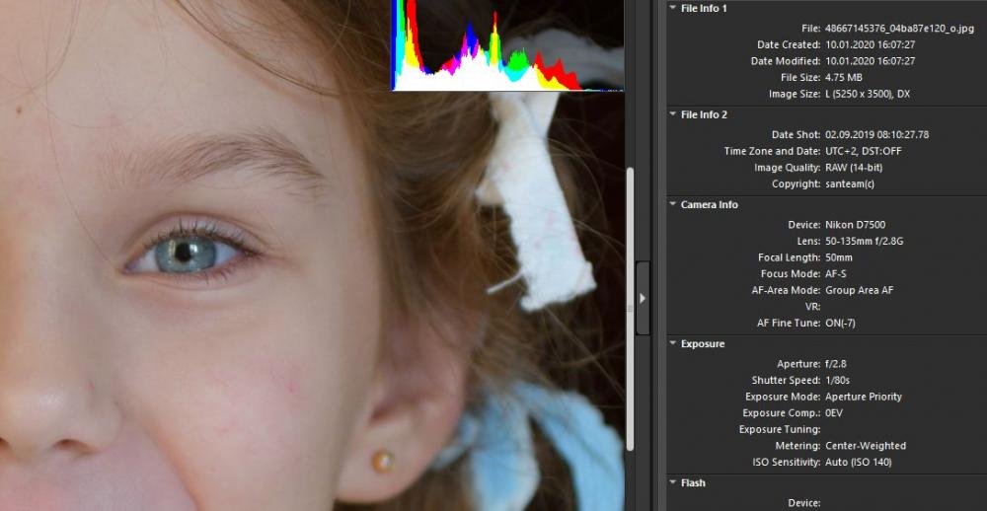Select ISO Sensitivity value Auto (ISO 140)
Screen dimensions: 987x511
pos(858,462)
